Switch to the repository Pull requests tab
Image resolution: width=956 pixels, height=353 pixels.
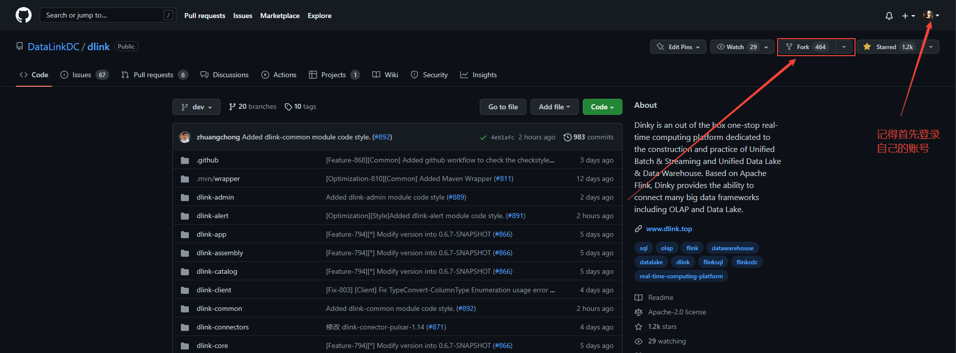coord(154,75)
